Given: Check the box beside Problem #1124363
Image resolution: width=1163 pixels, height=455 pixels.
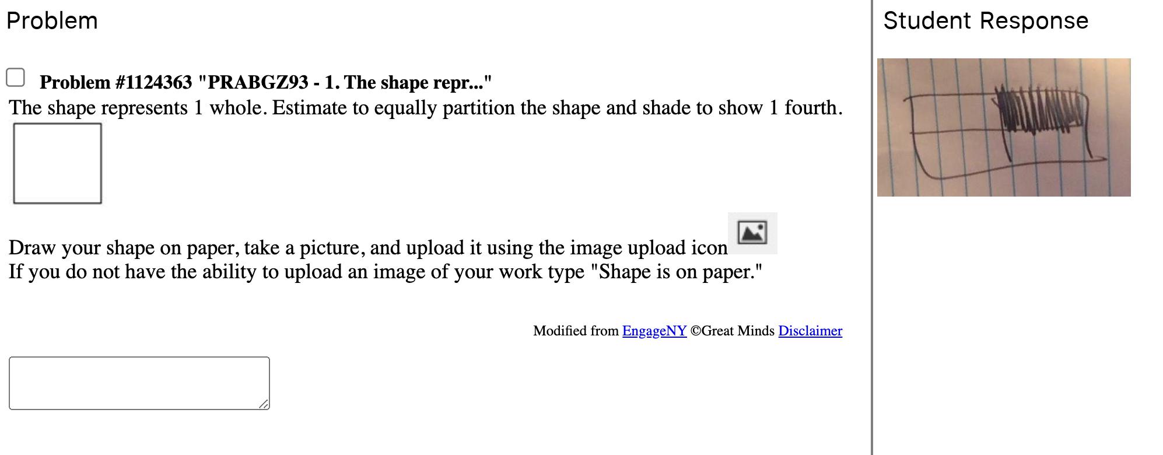Looking at the screenshot, I should coord(15,78).
